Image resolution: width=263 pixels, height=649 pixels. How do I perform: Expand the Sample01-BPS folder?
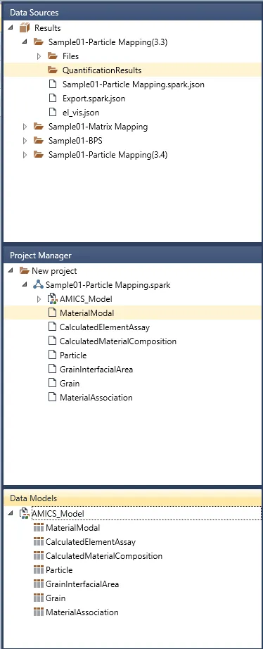click(x=25, y=140)
